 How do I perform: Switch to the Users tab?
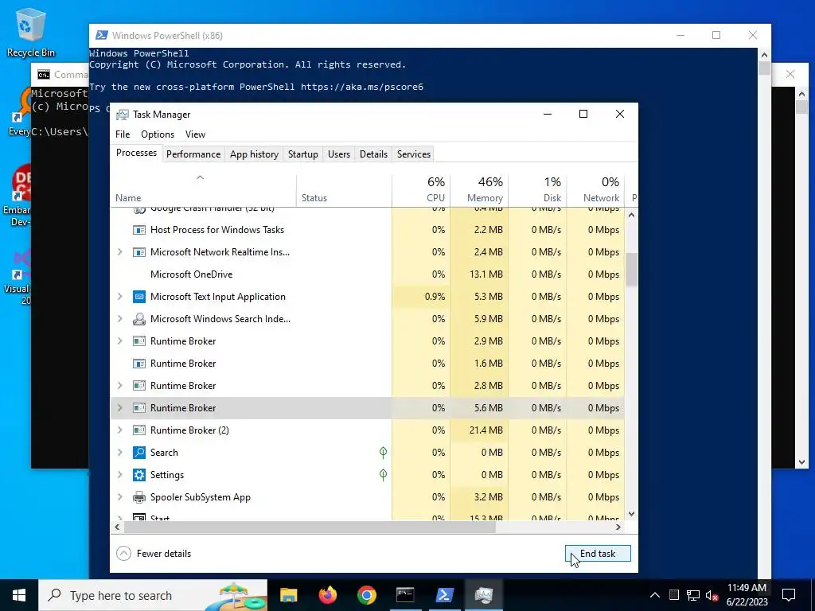pos(339,154)
